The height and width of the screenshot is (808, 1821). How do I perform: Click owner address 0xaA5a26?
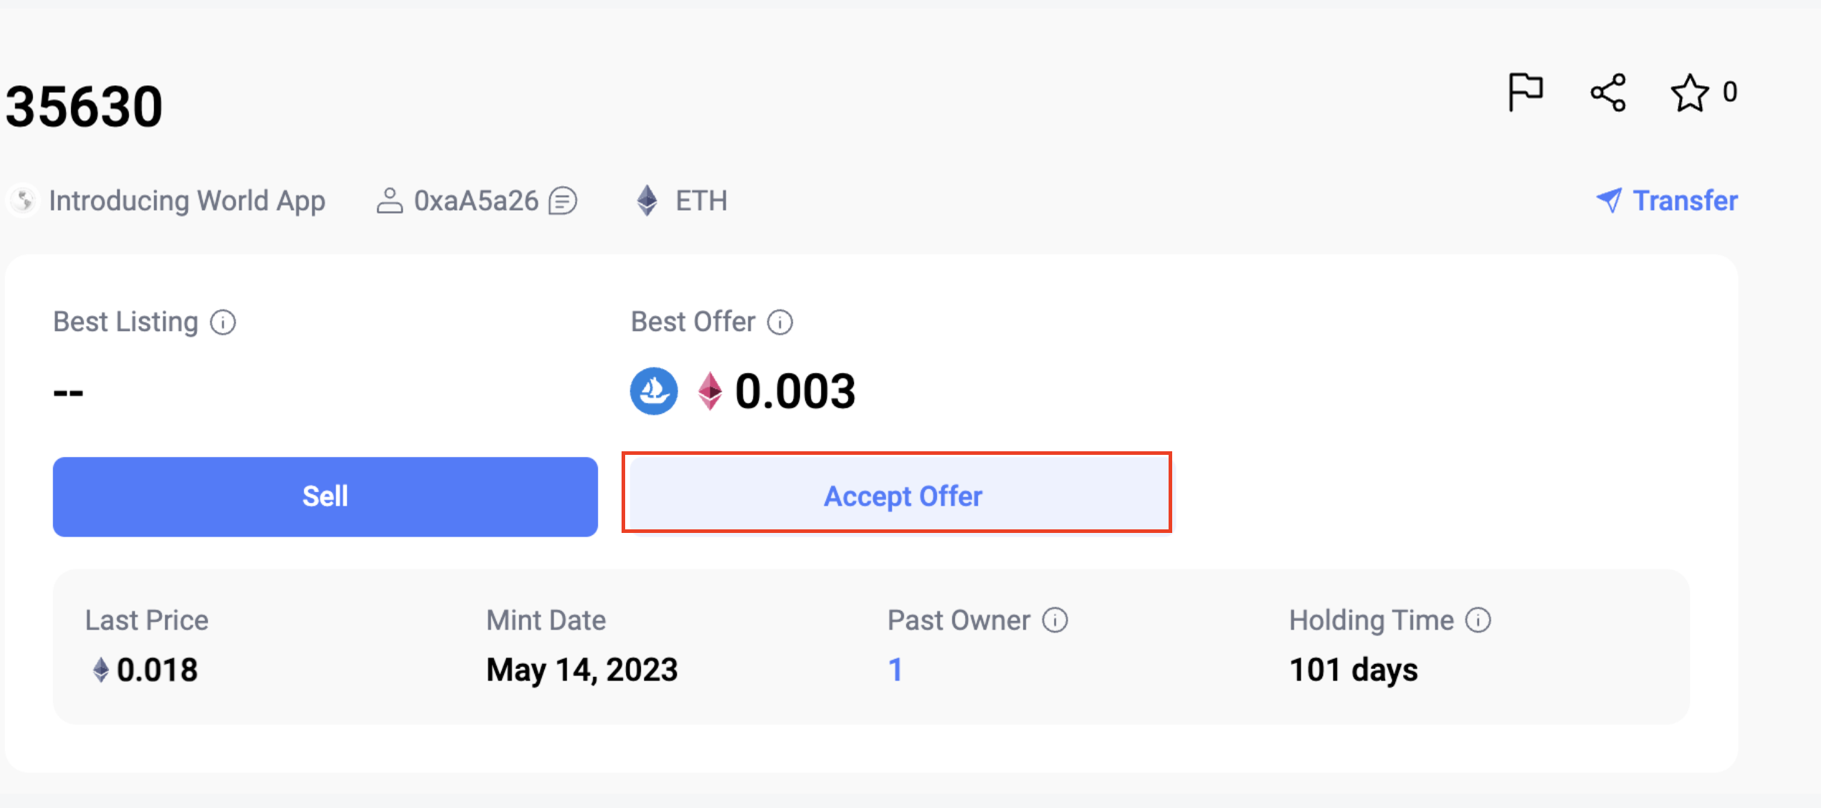(476, 201)
